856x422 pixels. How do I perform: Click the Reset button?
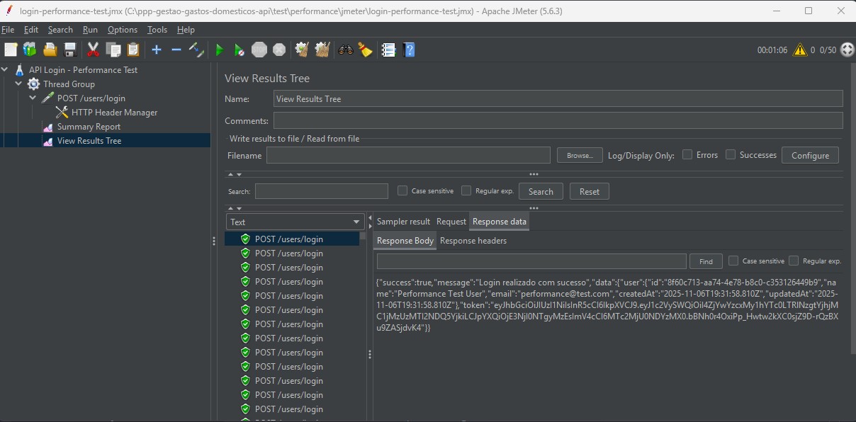pos(589,191)
